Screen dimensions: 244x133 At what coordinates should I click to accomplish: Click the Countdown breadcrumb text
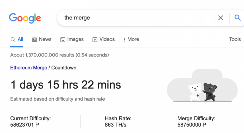64,68
